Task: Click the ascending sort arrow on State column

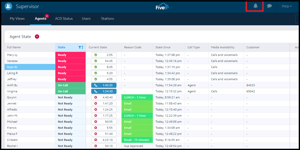Action: point(82,47)
